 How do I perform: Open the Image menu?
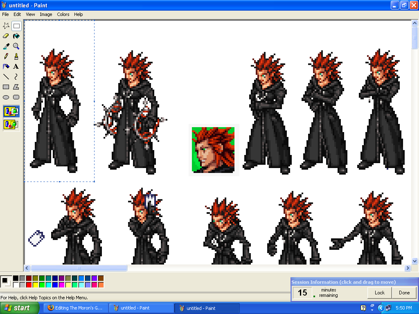(x=46, y=14)
